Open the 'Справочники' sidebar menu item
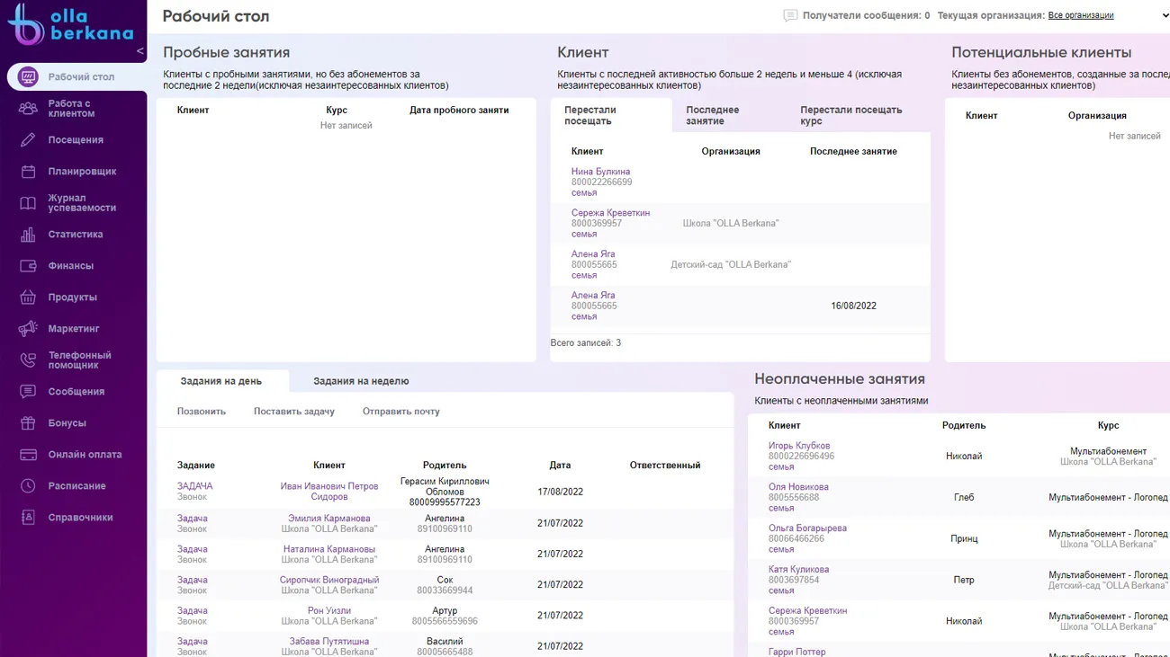1170x657 pixels. coord(80,518)
